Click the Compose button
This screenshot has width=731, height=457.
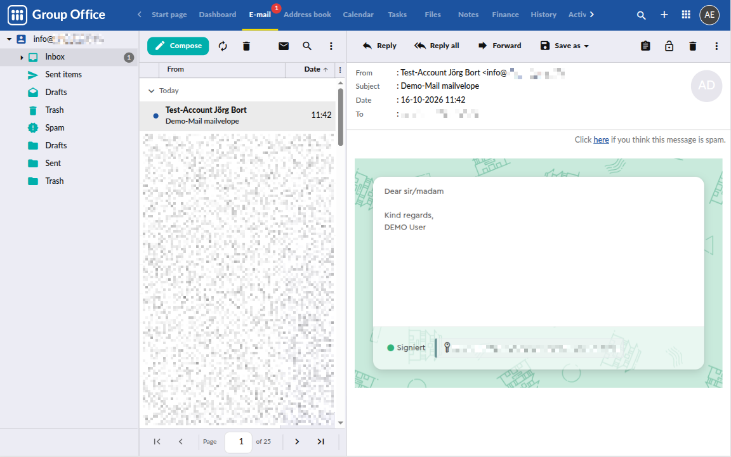pos(178,46)
